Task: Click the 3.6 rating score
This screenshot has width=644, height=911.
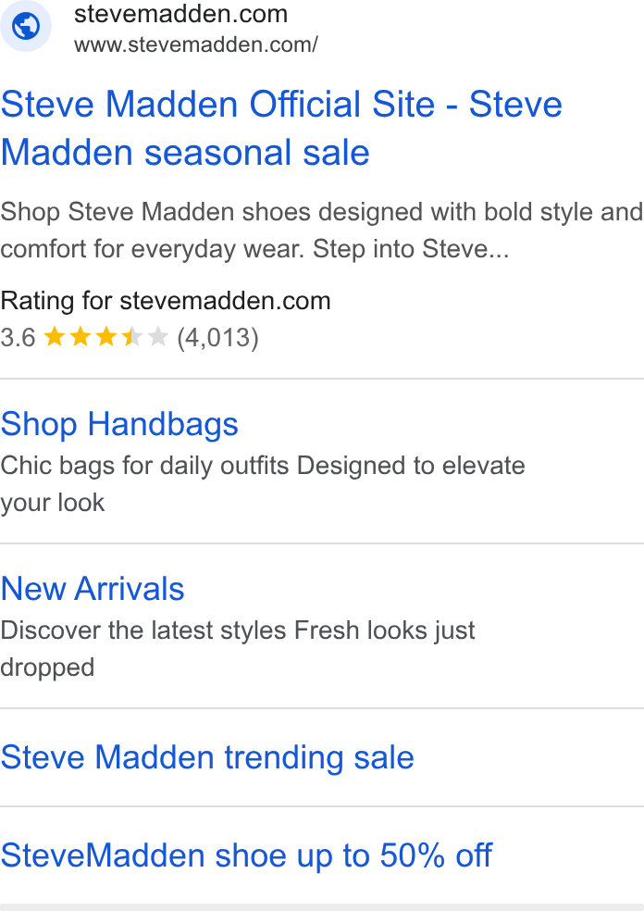Action: (18, 338)
